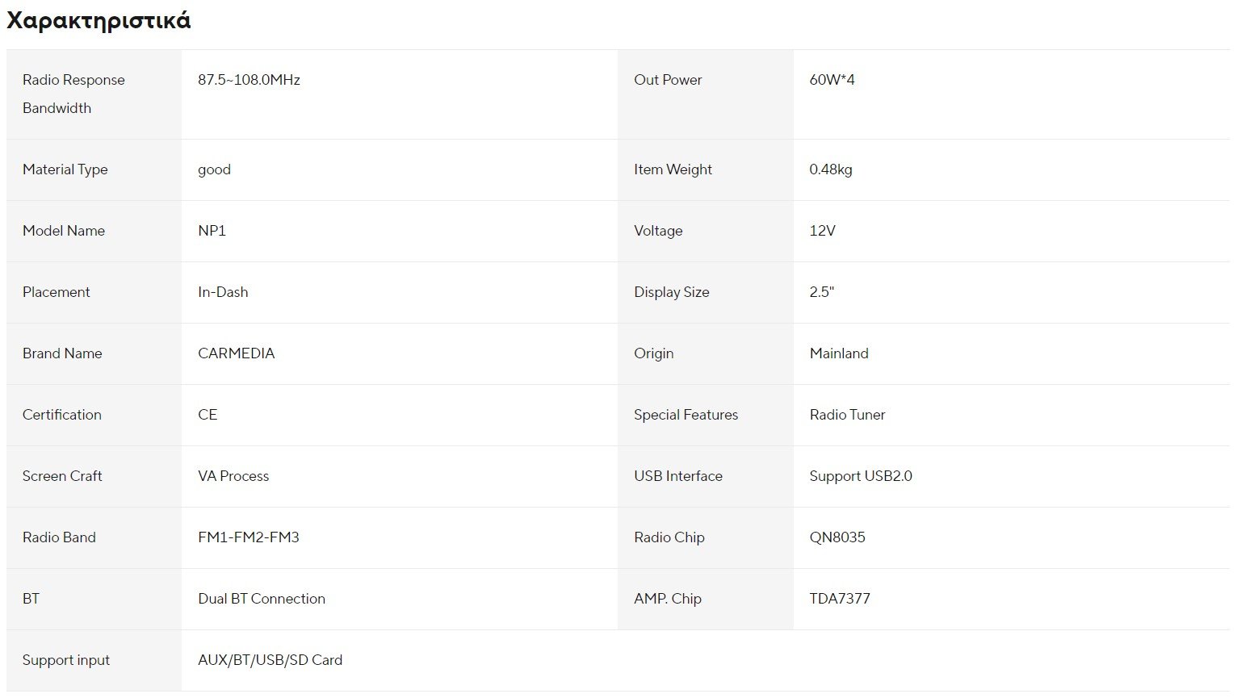Click the AUX/BT/USB/SD Card input value
This screenshot has width=1237, height=698.
270,660
